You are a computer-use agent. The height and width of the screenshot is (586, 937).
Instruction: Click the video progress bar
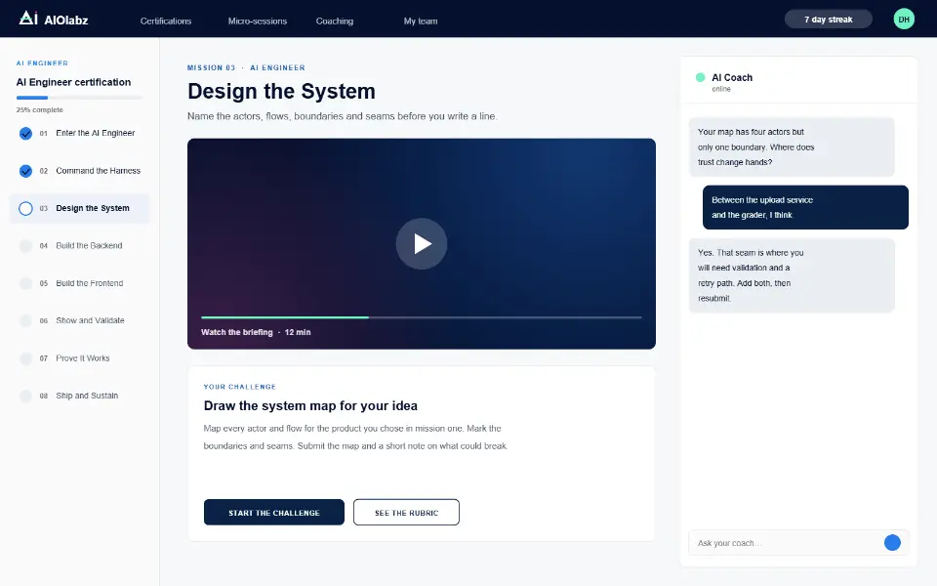422,317
